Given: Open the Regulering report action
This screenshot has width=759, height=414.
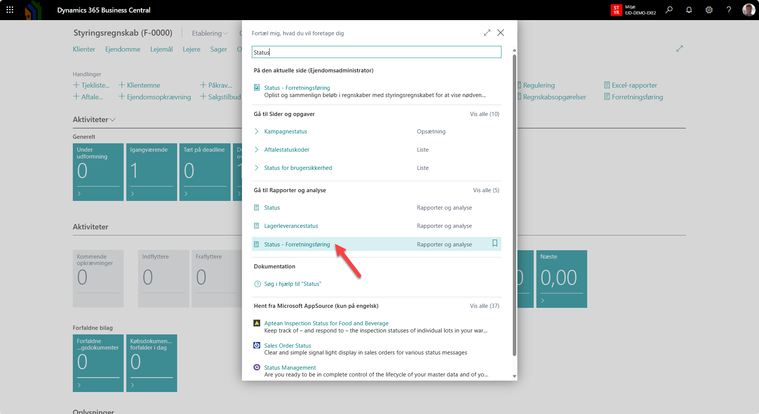Looking at the screenshot, I should [539, 85].
